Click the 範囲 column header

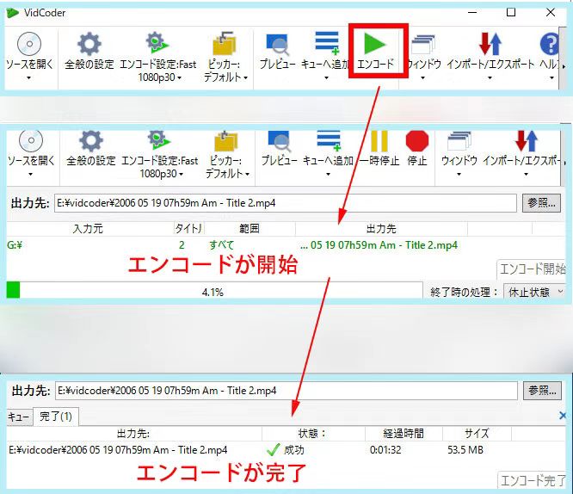click(x=250, y=229)
